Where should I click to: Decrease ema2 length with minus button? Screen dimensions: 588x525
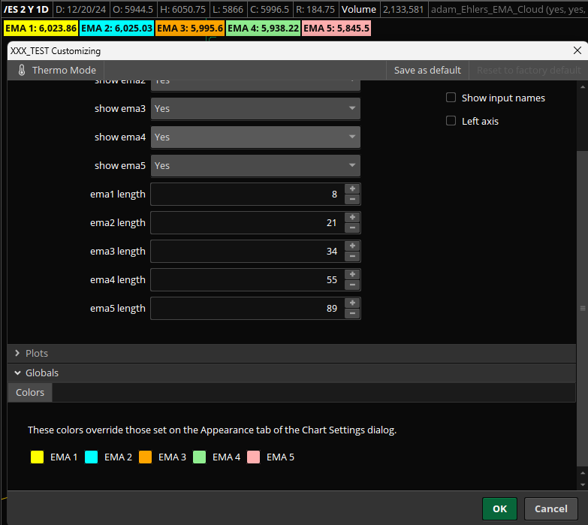pos(352,228)
